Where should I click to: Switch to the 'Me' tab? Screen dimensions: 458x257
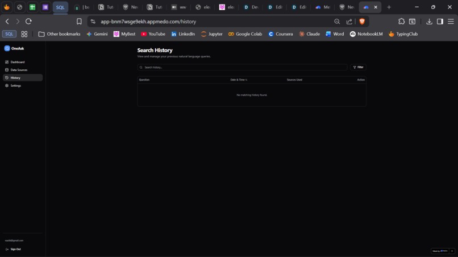[x=323, y=7]
